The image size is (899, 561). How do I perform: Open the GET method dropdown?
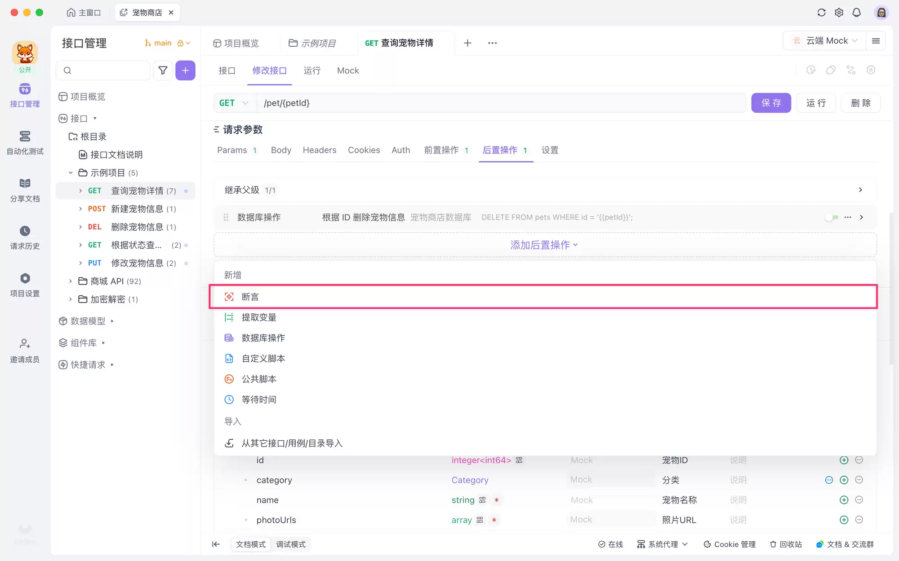coord(234,103)
